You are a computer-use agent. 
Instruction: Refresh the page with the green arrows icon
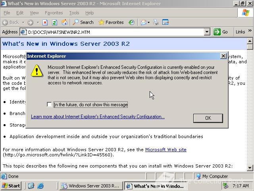pos(54,22)
